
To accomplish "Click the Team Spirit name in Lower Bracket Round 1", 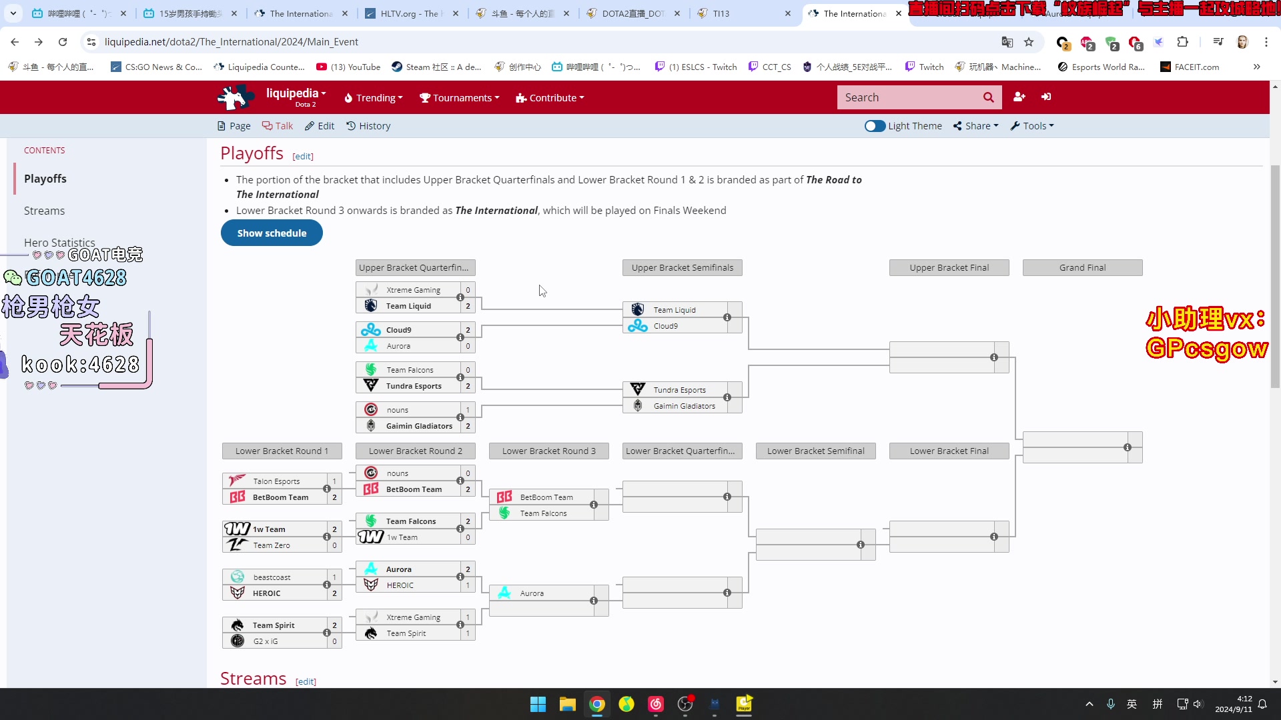I will click(274, 625).
